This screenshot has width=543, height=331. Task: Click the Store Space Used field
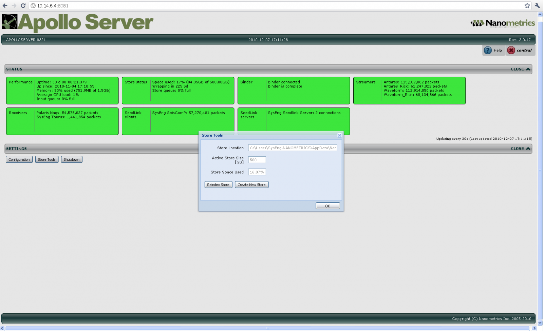coord(257,172)
